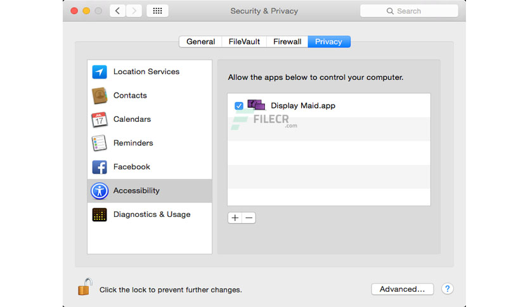Click the Location Services arrow icon
Viewport: 530px width, 307px height.
100,72
